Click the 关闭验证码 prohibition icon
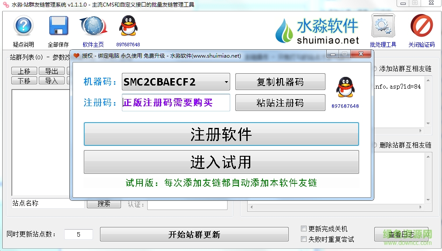Screen dimensions: 442x251 point(421,26)
